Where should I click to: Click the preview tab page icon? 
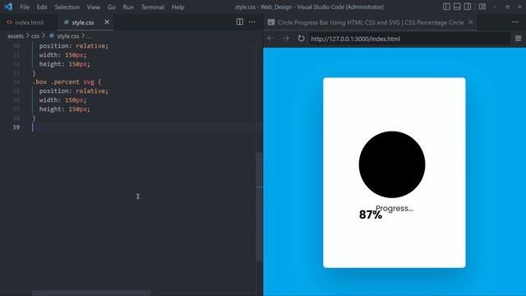(271, 22)
